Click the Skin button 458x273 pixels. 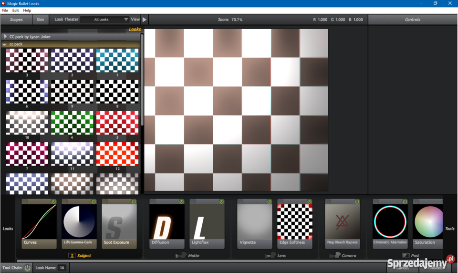pyautogui.click(x=41, y=20)
